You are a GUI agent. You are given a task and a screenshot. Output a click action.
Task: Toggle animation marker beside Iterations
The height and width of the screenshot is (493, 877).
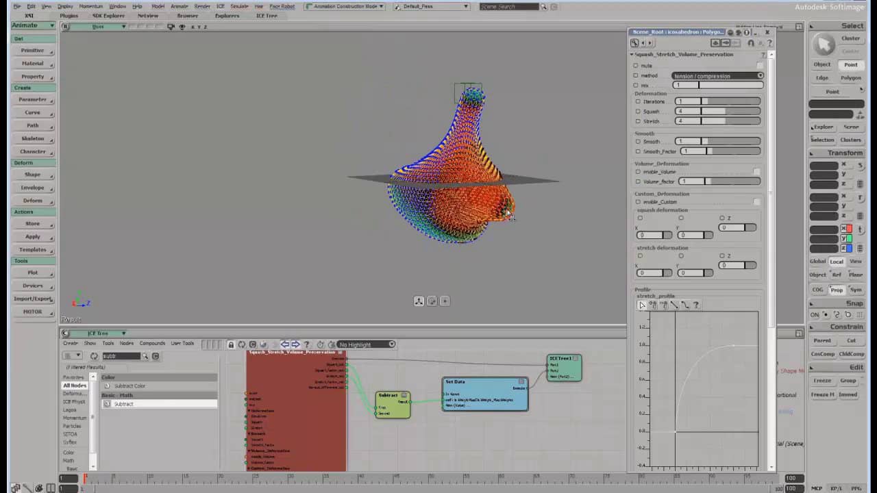pyautogui.click(x=638, y=101)
